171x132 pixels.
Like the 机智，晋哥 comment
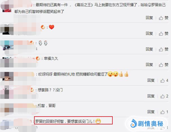pos(164,112)
